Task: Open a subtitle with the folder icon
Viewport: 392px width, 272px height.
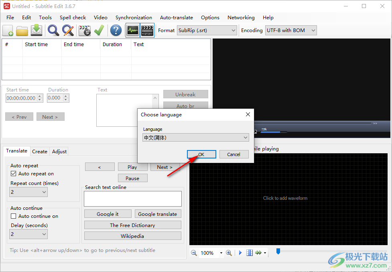Action: tap(22, 30)
